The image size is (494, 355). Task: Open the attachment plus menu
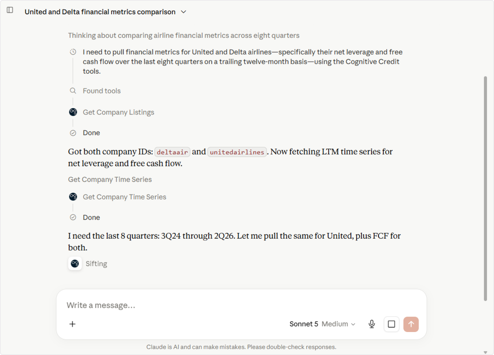point(72,324)
